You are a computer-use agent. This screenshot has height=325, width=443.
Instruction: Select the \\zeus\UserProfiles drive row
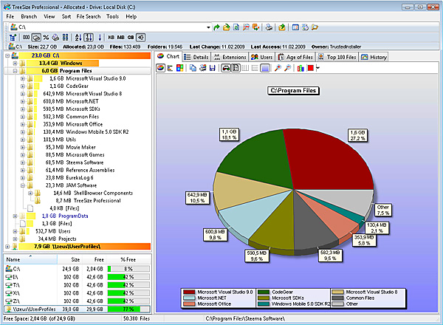pyautogui.click(x=77, y=309)
